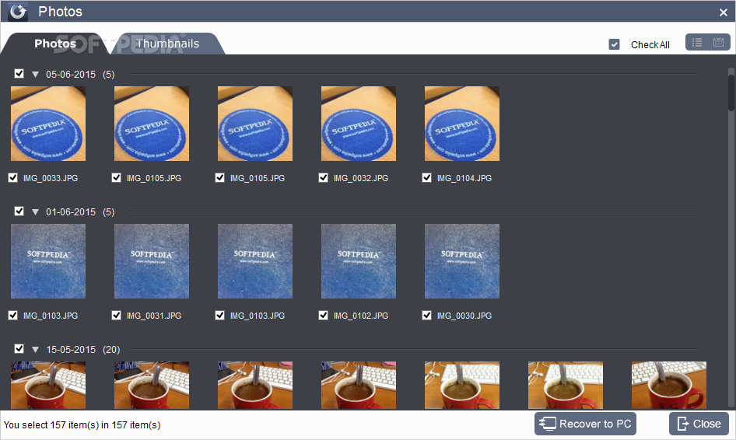
Task: Select the IMG_0032.JPG thumbnail
Action: coord(359,124)
